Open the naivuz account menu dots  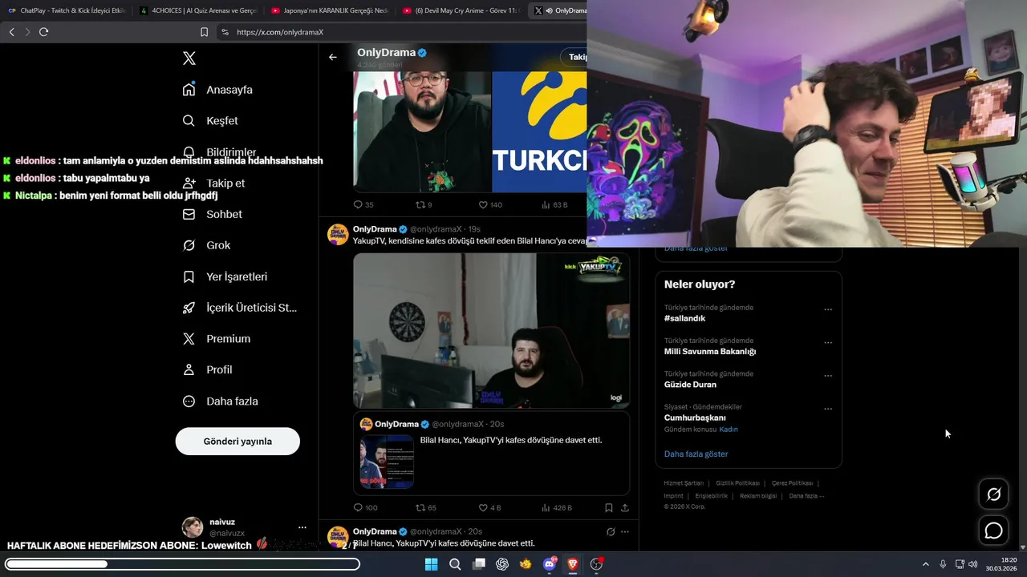point(302,527)
